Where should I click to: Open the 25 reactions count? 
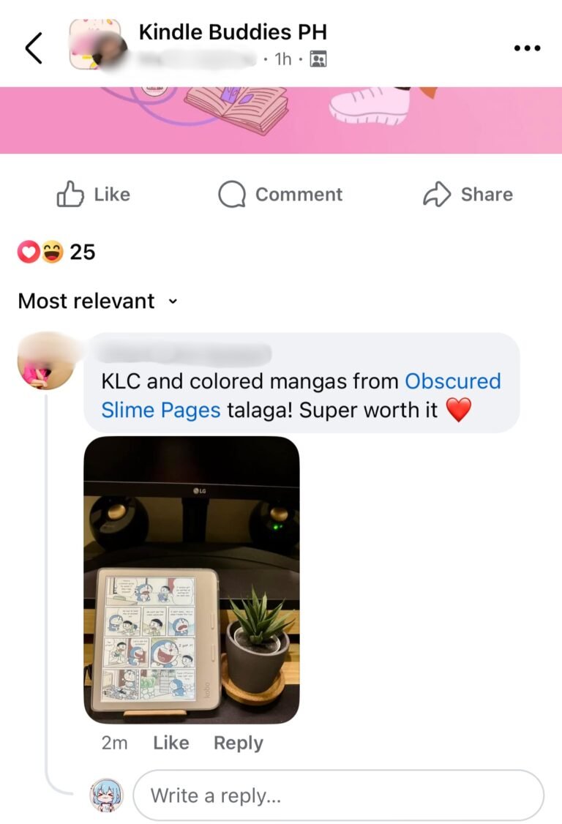tap(83, 252)
